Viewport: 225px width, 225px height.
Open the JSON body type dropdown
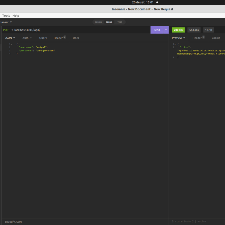[10, 38]
